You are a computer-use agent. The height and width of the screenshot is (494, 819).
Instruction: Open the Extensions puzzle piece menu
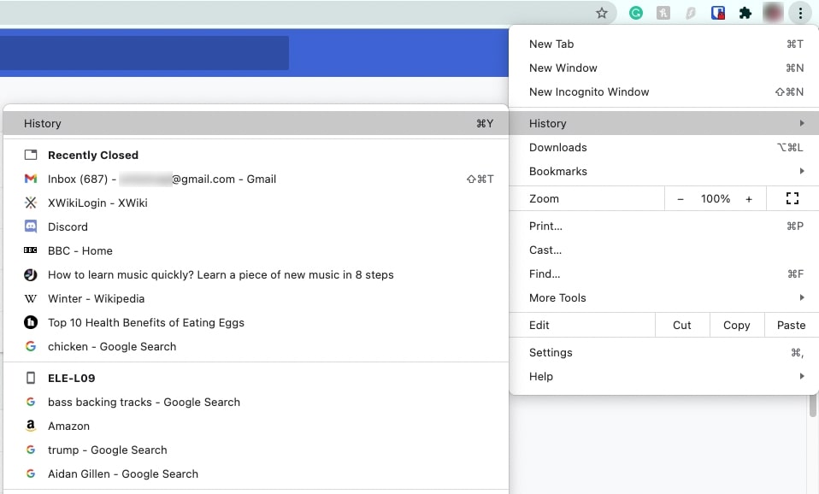[x=745, y=13]
